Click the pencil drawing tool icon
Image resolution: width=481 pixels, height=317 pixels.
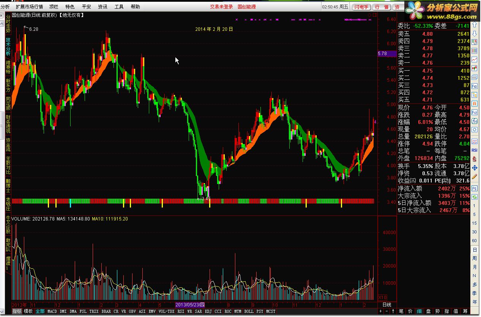tap(475, 177)
